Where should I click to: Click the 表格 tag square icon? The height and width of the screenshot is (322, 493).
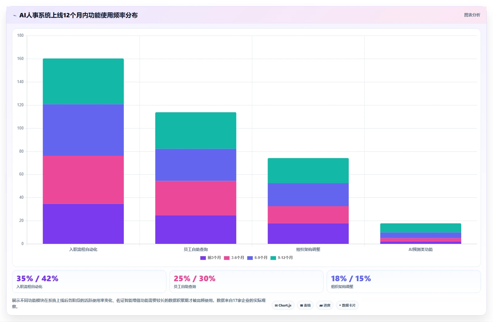tap(302, 305)
